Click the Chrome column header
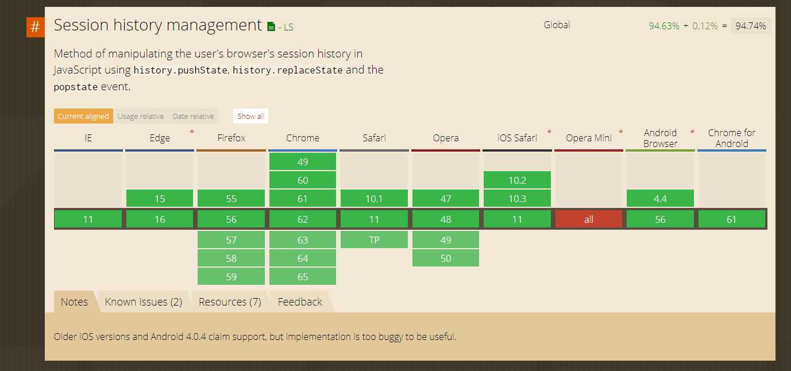 [303, 138]
